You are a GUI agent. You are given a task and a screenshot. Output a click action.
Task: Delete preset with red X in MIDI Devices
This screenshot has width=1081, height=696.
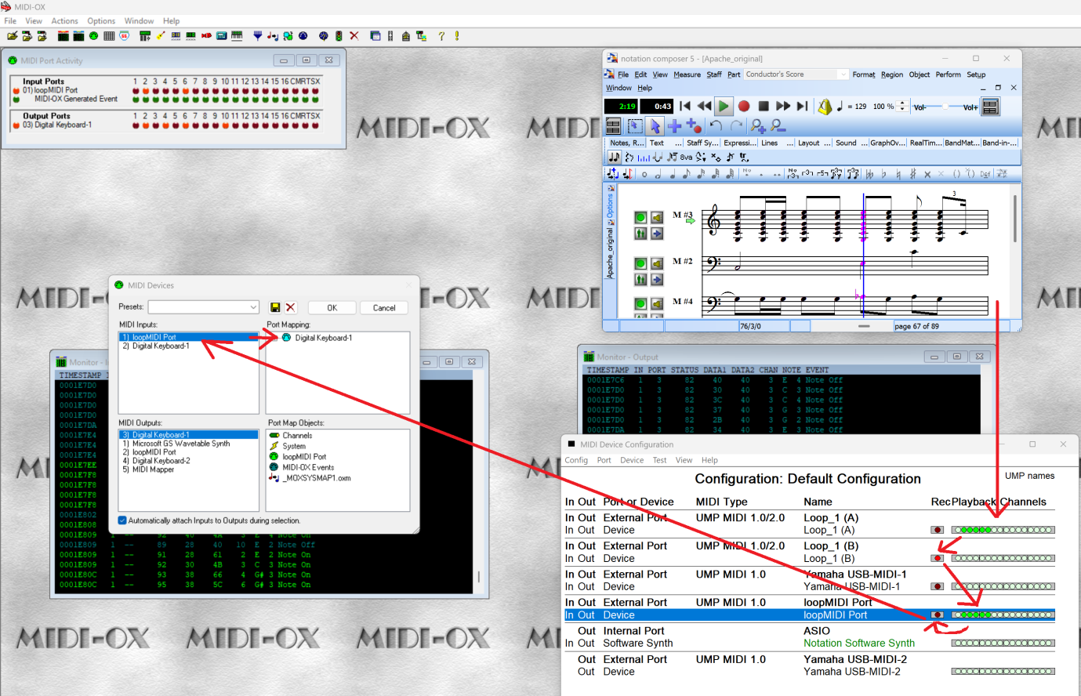pyautogui.click(x=290, y=307)
